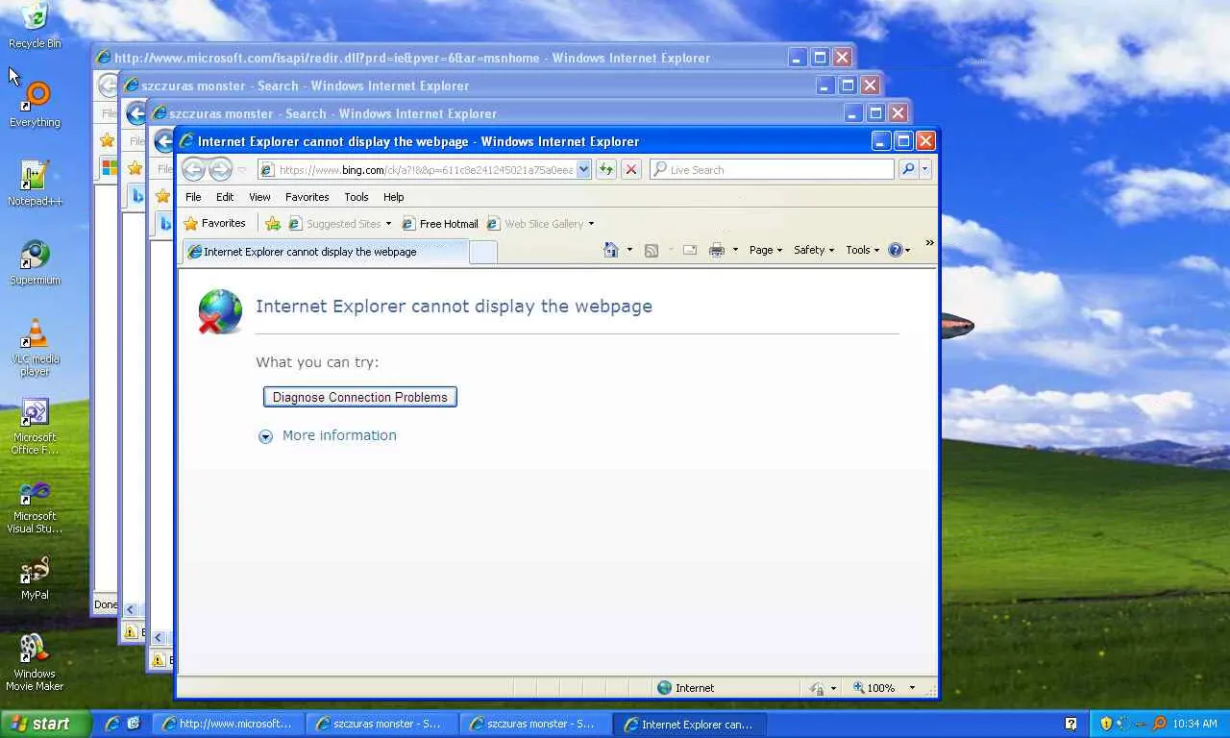
Task: Open the Tools dropdown on the command bar
Action: 864,250
